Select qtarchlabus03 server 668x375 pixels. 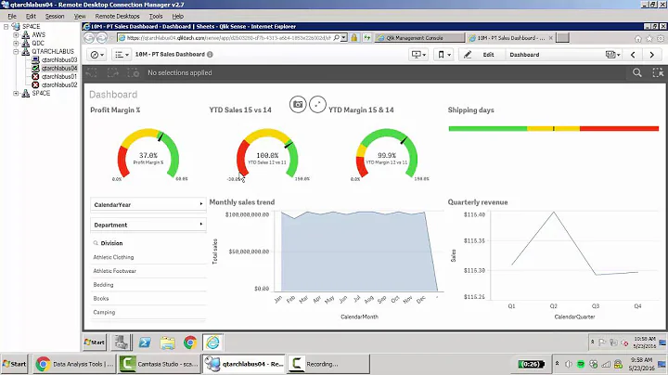[59, 60]
